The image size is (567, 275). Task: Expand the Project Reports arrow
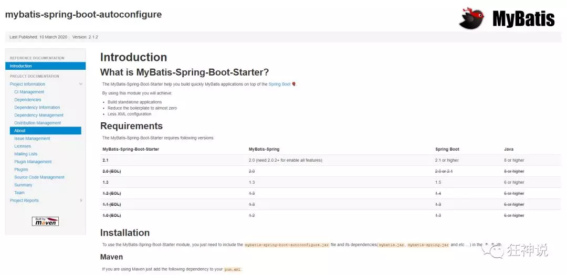coord(81,200)
